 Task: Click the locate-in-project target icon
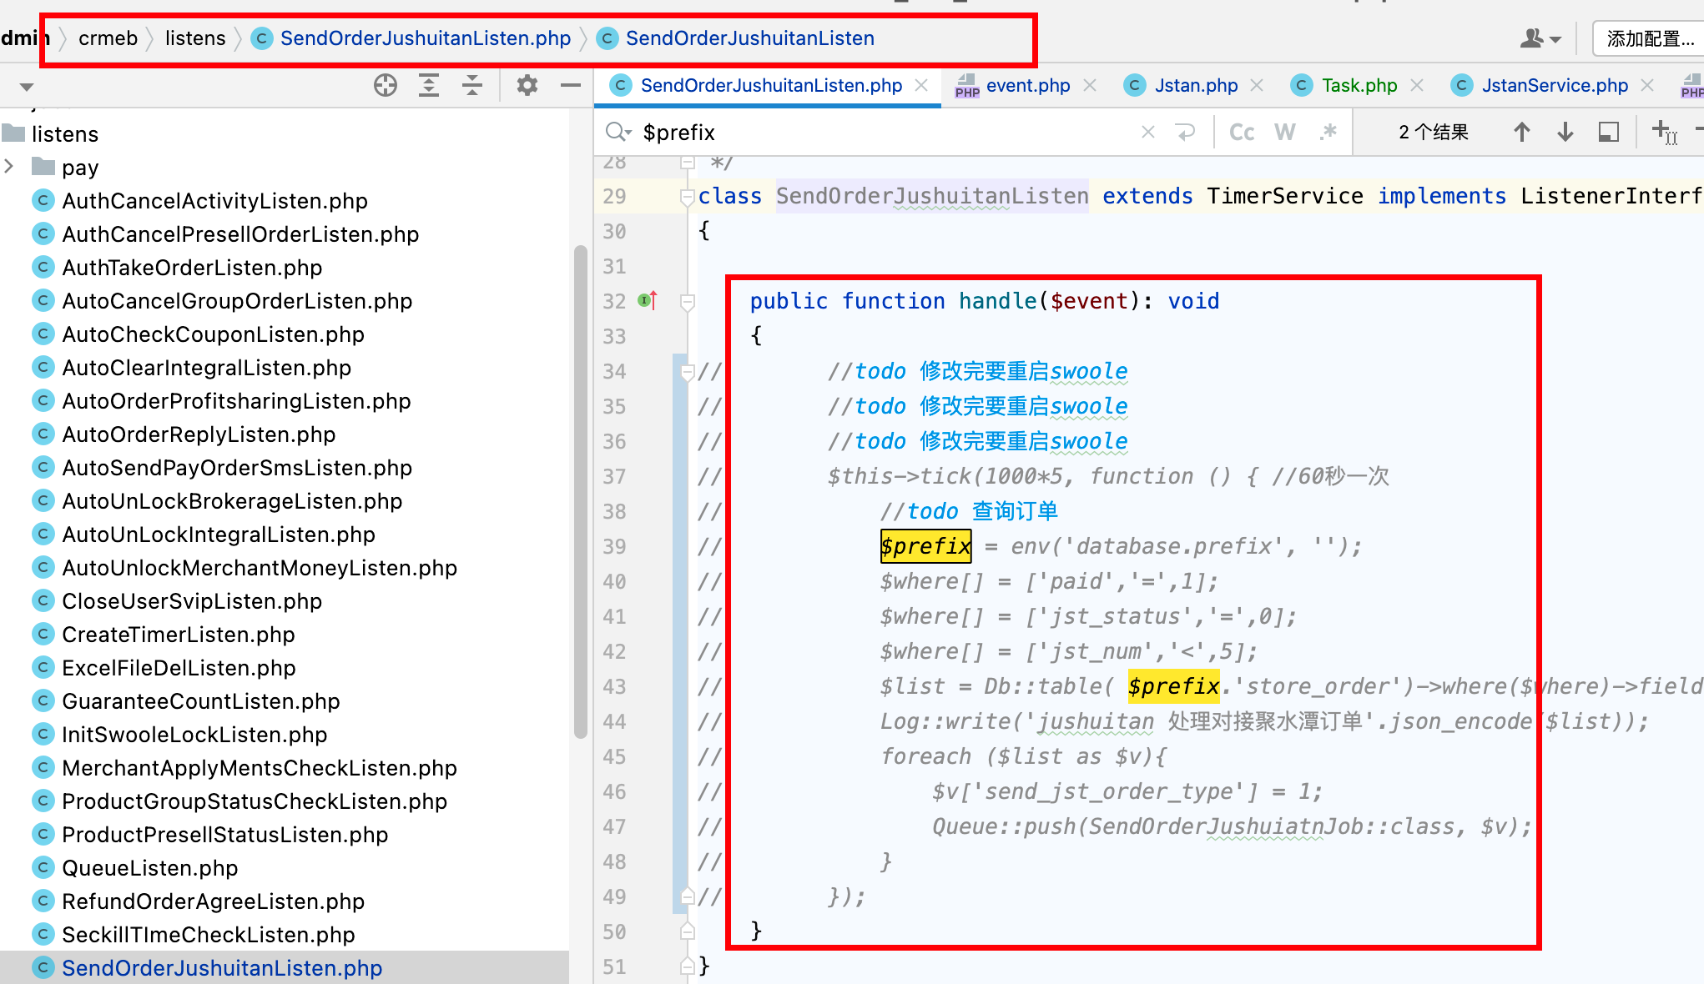click(386, 85)
